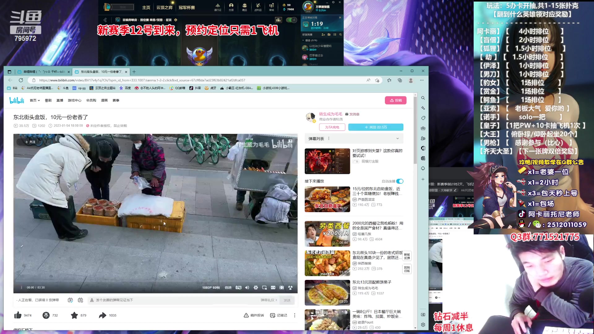This screenshot has width=594, height=334.
Task: Click the 关注 follow button for 转生成为毛毛
Action: (376, 127)
